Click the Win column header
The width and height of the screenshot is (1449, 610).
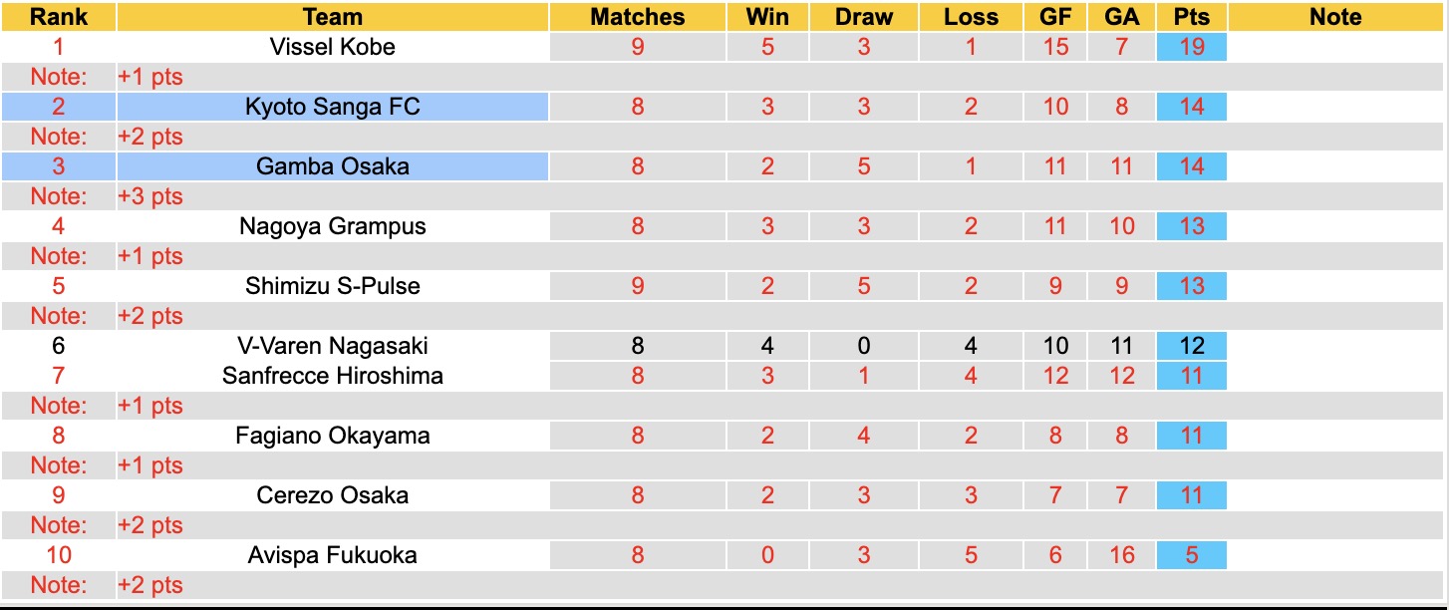point(766,17)
